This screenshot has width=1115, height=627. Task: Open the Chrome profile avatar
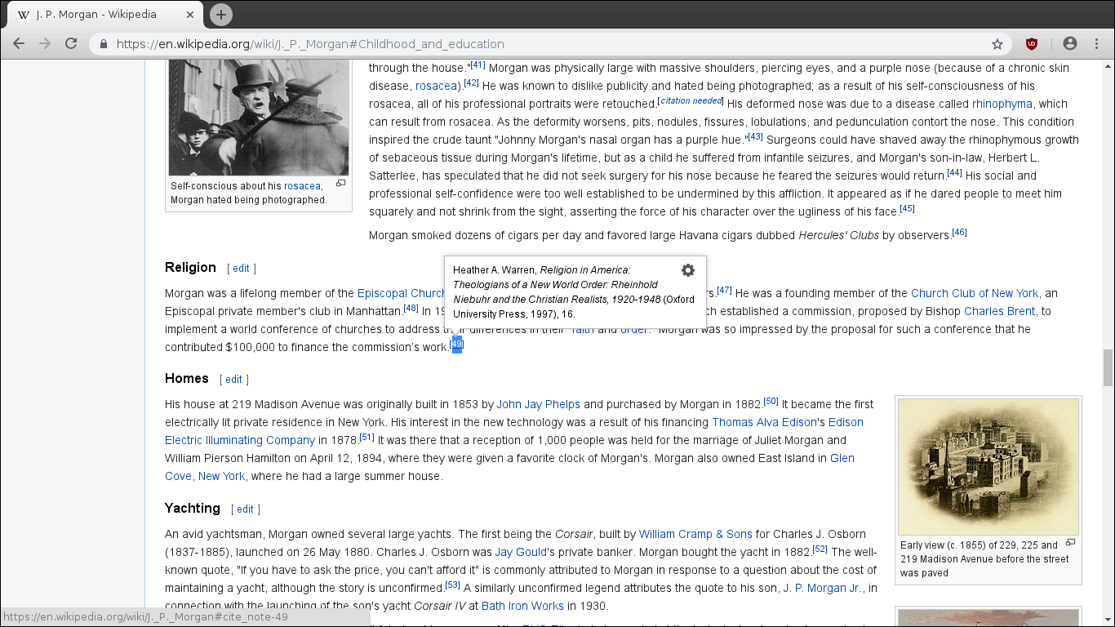point(1070,44)
